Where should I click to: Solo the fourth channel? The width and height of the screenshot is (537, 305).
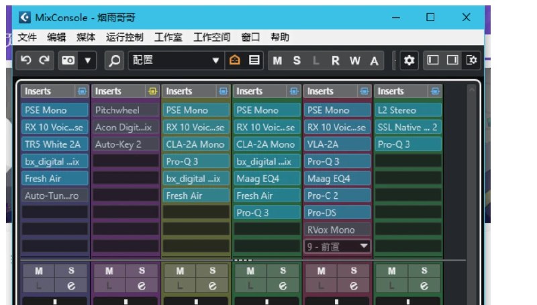283,271
